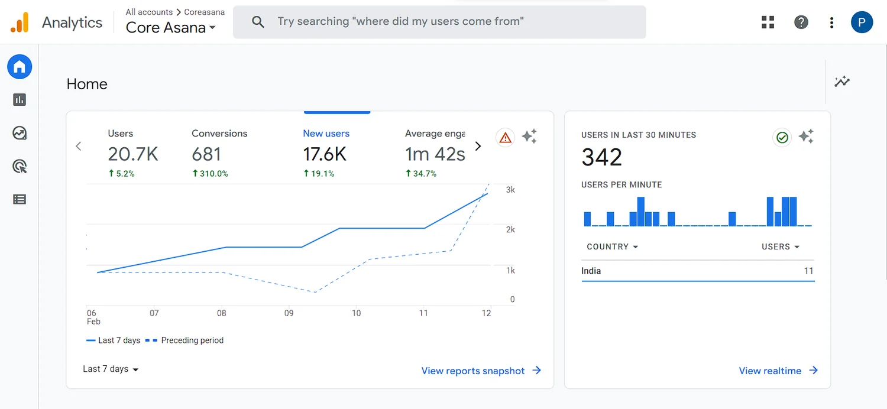The image size is (887, 409).
Task: Click the India country row
Action: (x=698, y=271)
